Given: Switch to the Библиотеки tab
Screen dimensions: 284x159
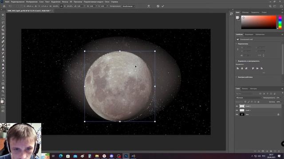Looking at the screenshot, I should coord(260,34).
